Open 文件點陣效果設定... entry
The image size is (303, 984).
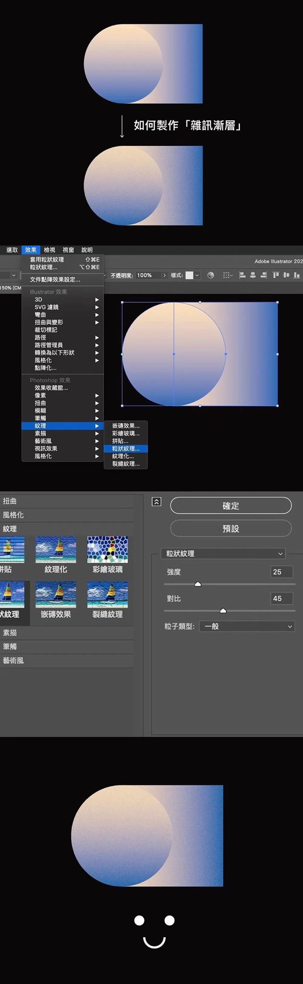(63, 280)
